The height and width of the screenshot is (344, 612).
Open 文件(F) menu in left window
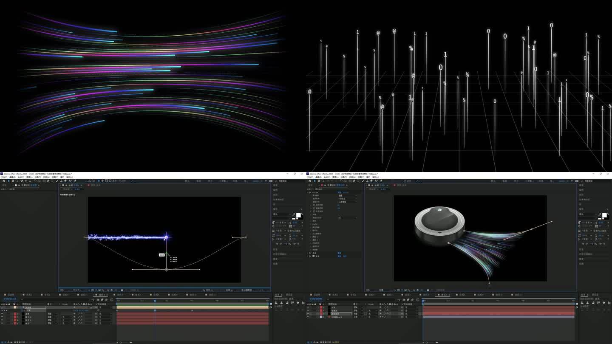coord(5,177)
